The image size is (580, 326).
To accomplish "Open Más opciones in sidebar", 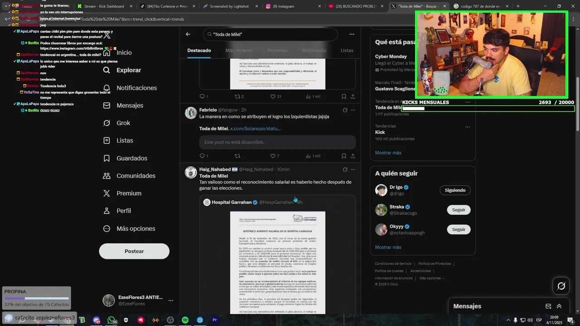I will coord(129,229).
